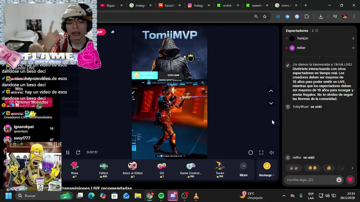This screenshot has width=360, height=202.
Task: Click the TobyWuet username in chat
Action: (301, 107)
